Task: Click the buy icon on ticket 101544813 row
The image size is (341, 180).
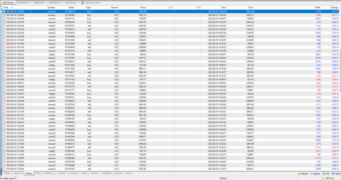Action: tap(4, 11)
